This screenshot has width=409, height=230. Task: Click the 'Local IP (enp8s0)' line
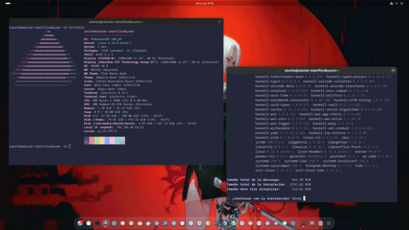114,127
